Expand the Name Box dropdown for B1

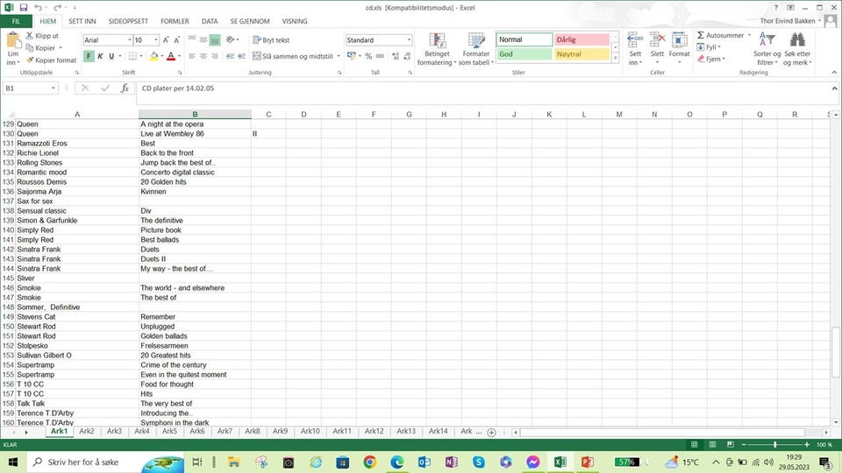click(x=54, y=88)
